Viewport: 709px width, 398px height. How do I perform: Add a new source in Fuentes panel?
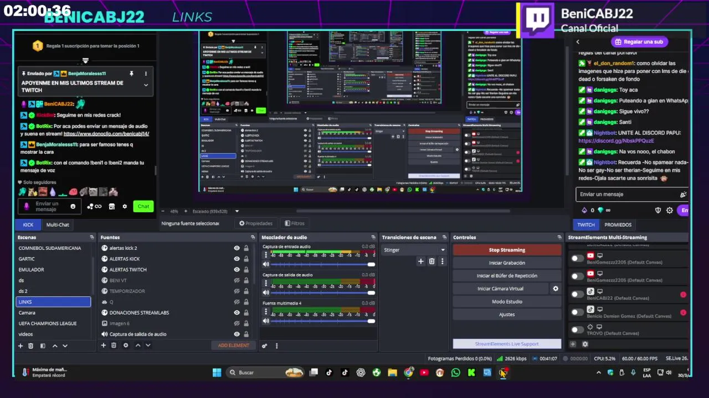tap(103, 345)
